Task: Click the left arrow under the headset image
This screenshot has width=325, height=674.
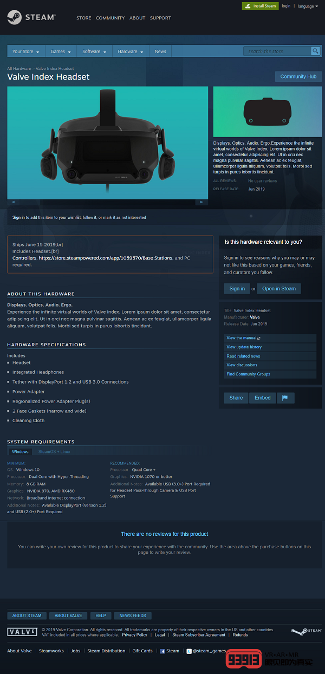Action: 13,202
